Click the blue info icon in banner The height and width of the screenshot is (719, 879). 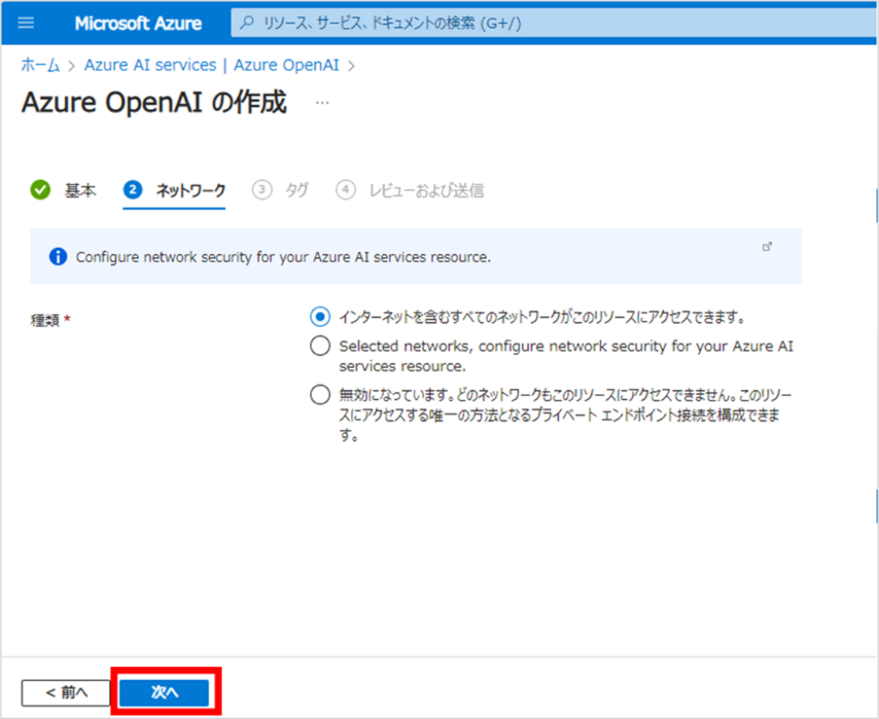(57, 257)
